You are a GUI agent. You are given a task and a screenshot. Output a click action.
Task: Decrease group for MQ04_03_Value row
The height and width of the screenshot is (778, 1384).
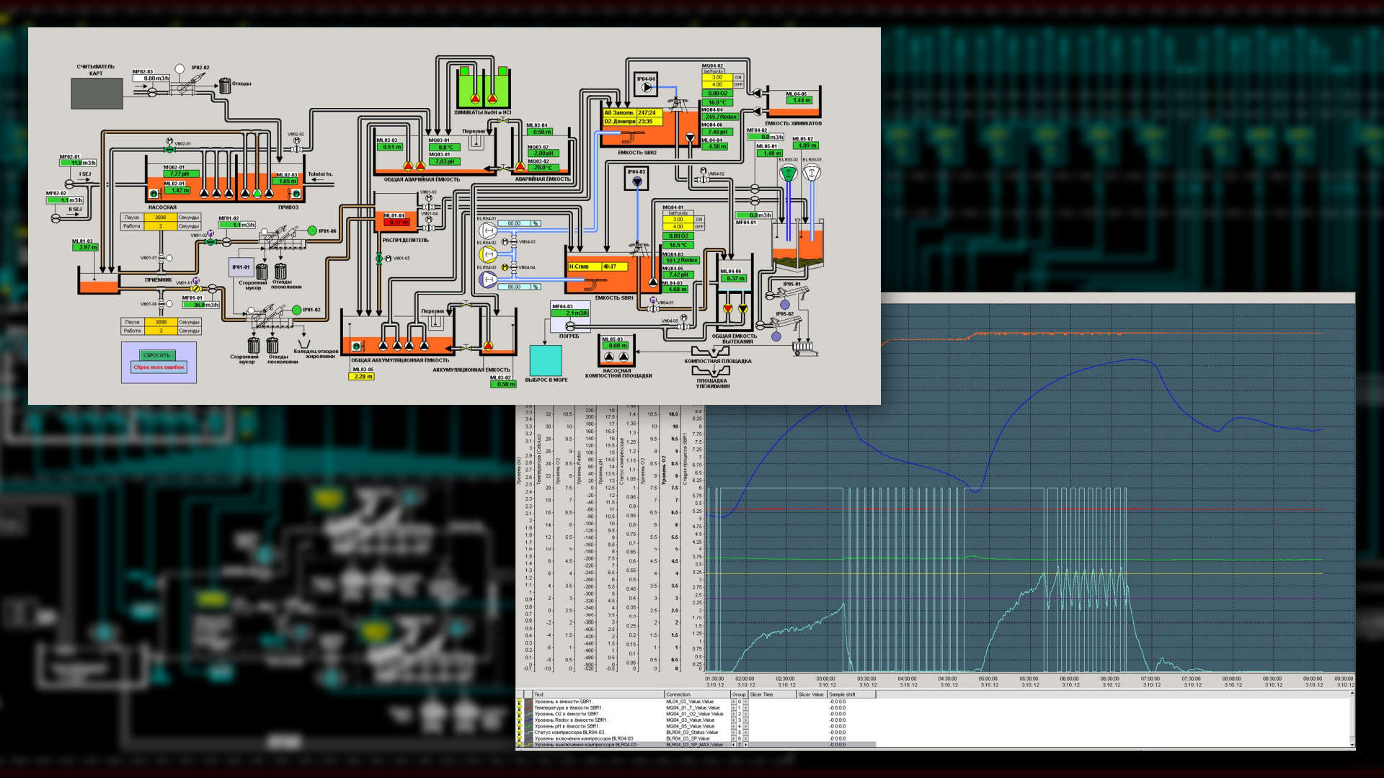[x=734, y=720]
